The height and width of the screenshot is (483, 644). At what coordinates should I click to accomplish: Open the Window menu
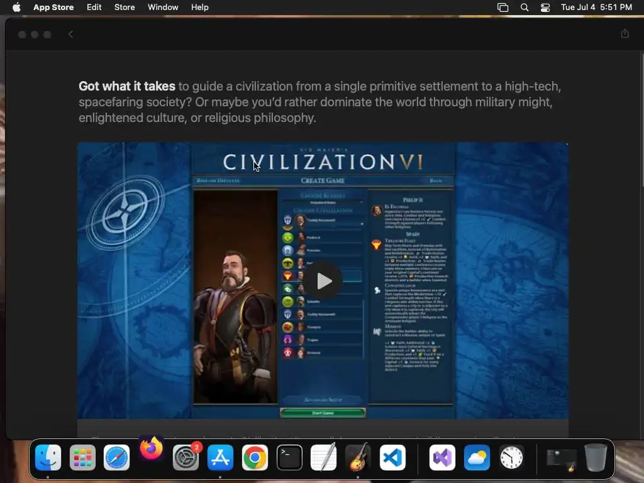(163, 8)
